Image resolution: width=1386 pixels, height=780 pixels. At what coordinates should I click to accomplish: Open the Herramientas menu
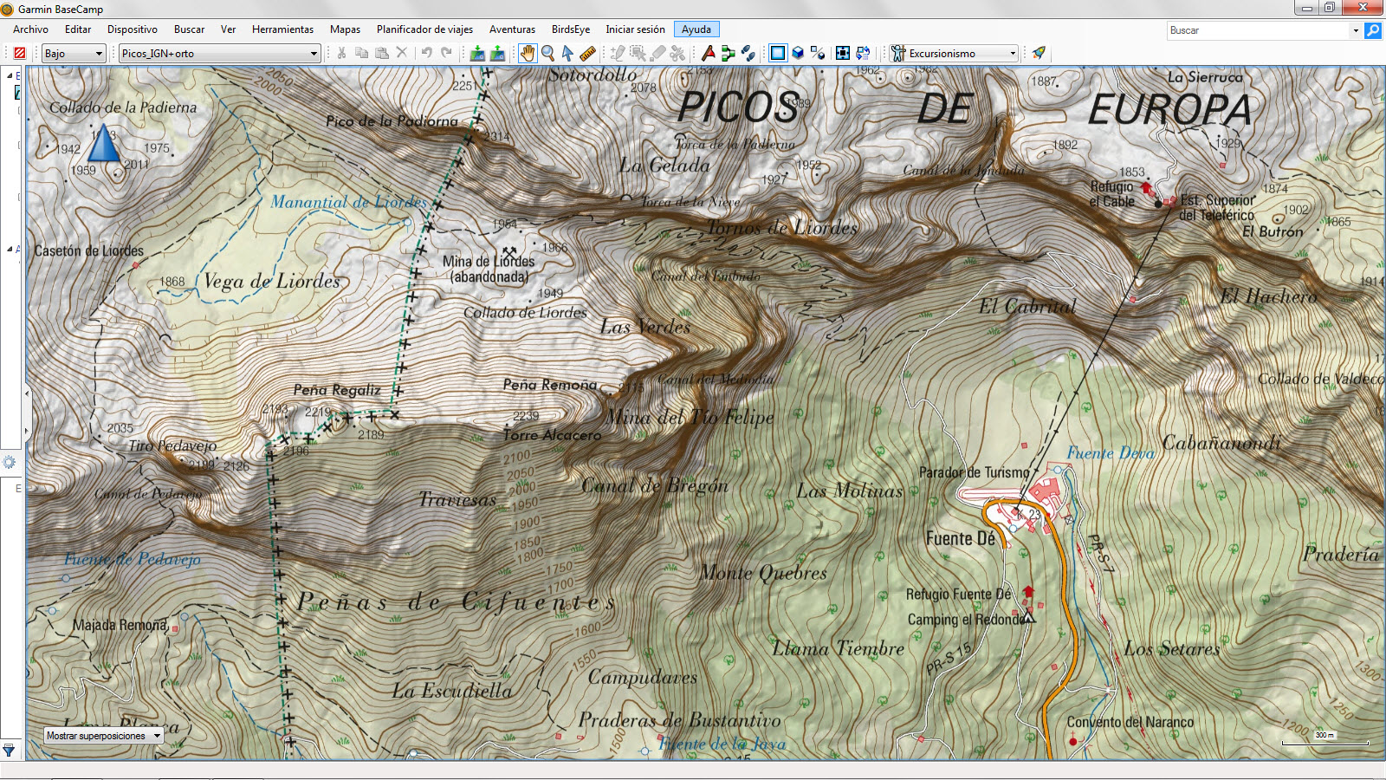tap(282, 29)
